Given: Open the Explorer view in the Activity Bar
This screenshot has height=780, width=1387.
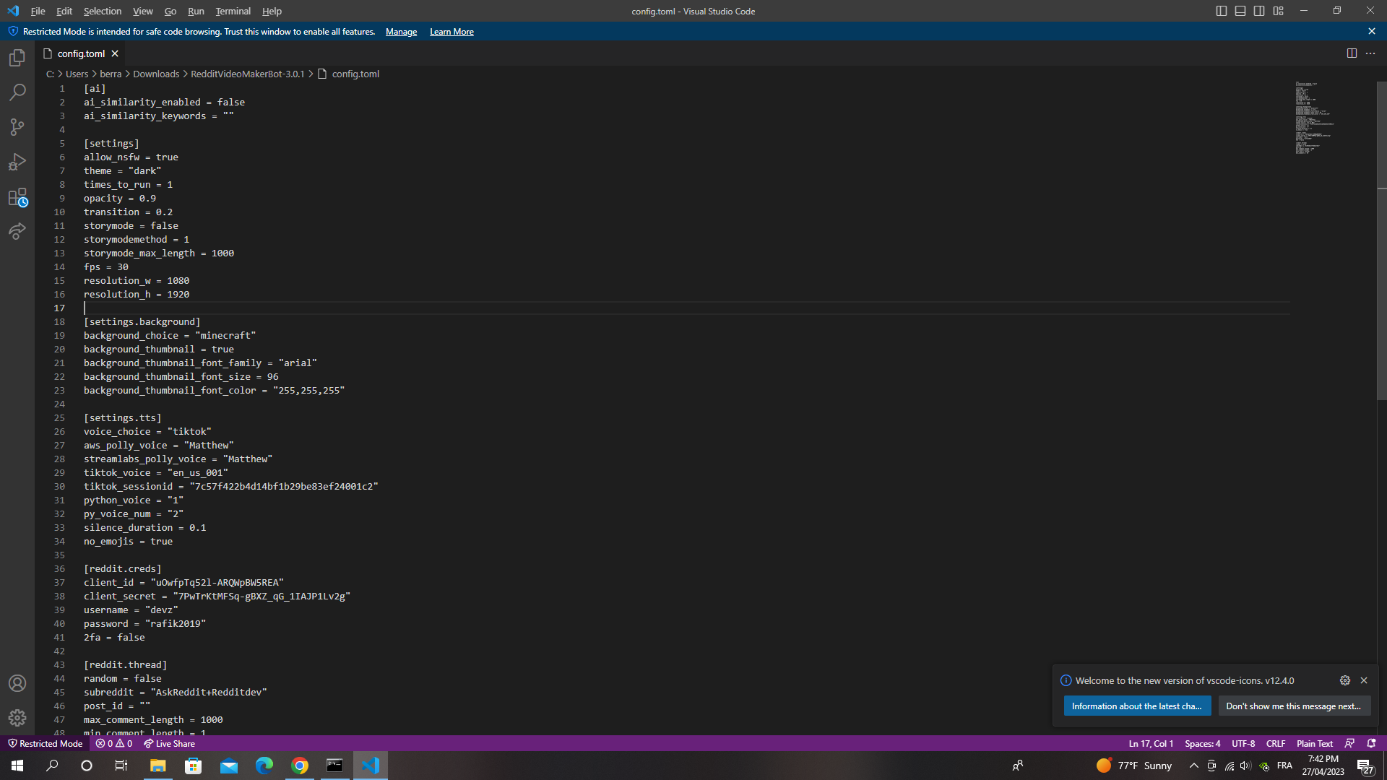Looking at the screenshot, I should [17, 58].
